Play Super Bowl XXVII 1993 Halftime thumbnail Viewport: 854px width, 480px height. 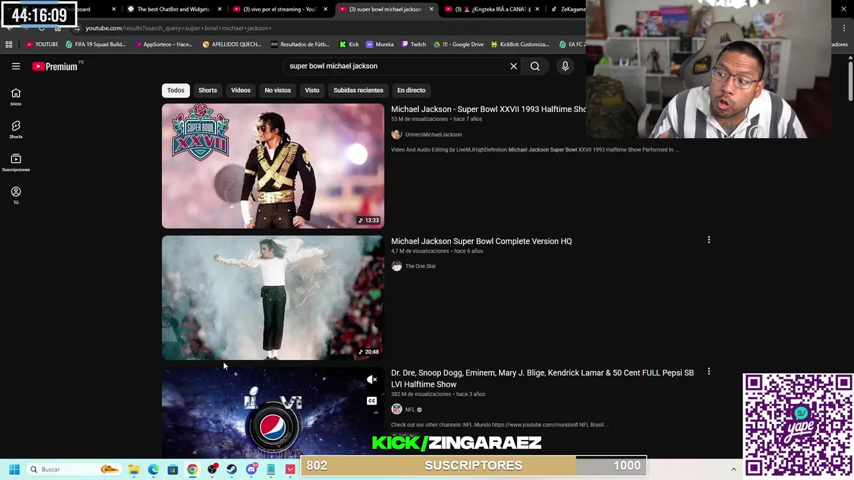(273, 166)
